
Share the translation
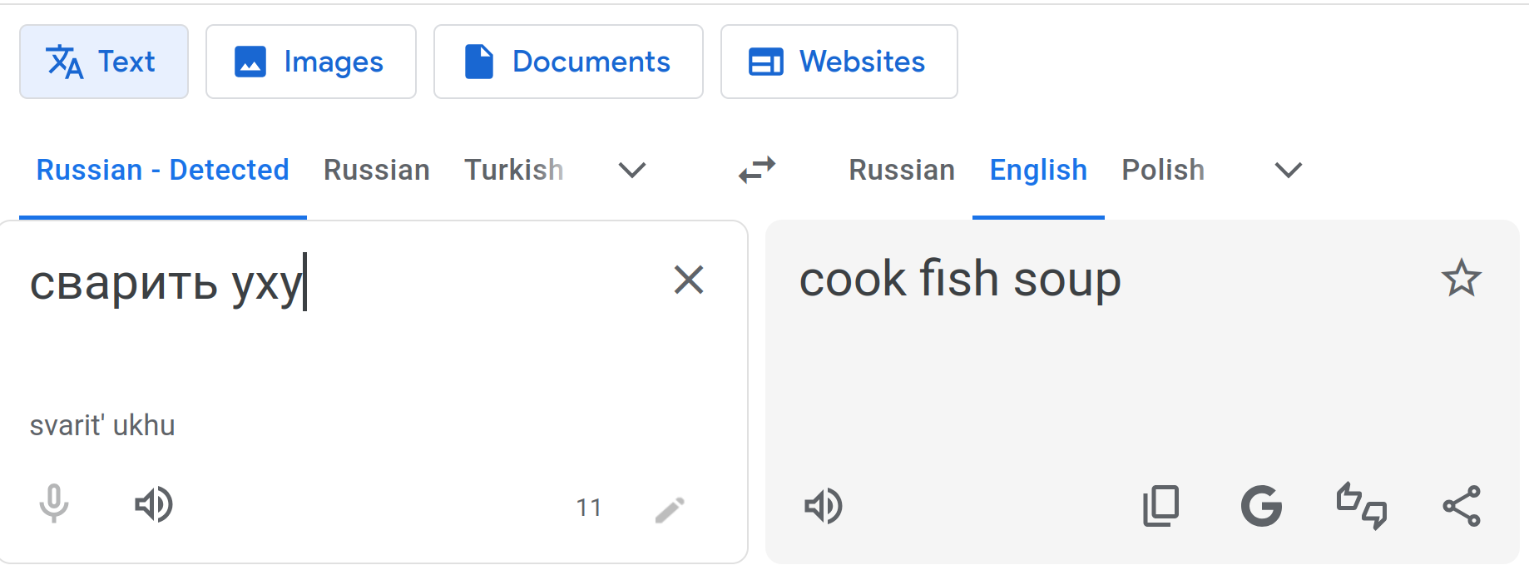(x=1462, y=506)
